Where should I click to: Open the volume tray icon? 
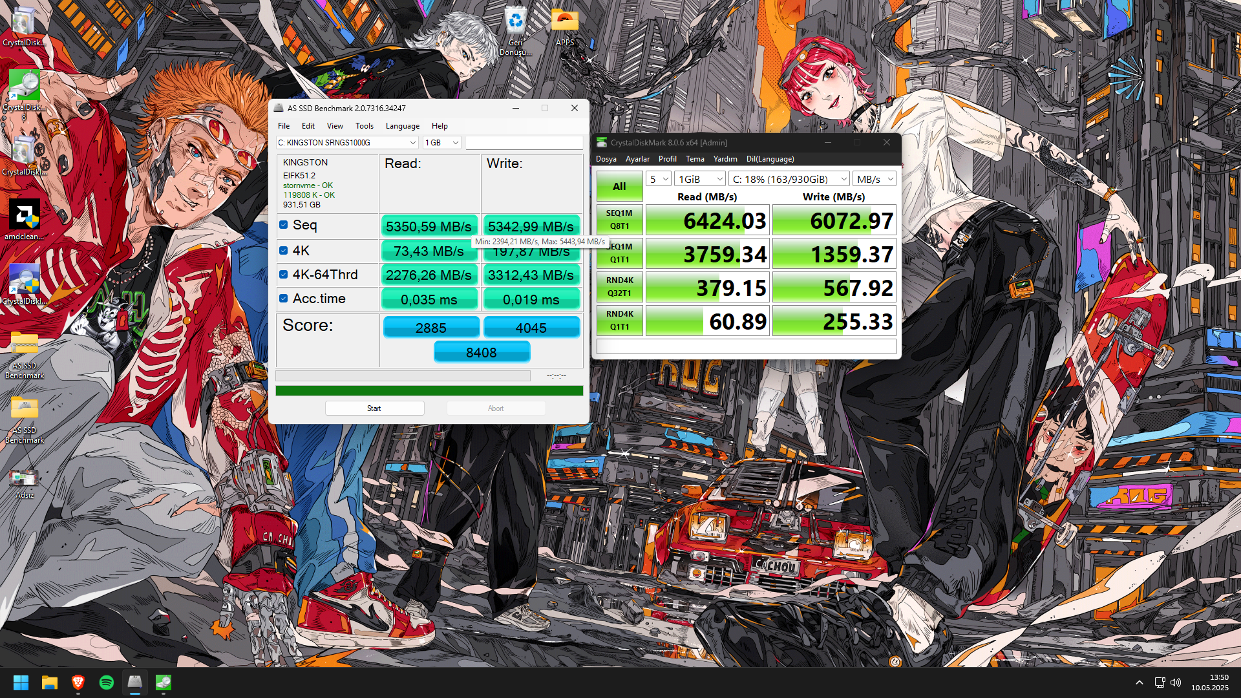(1176, 682)
